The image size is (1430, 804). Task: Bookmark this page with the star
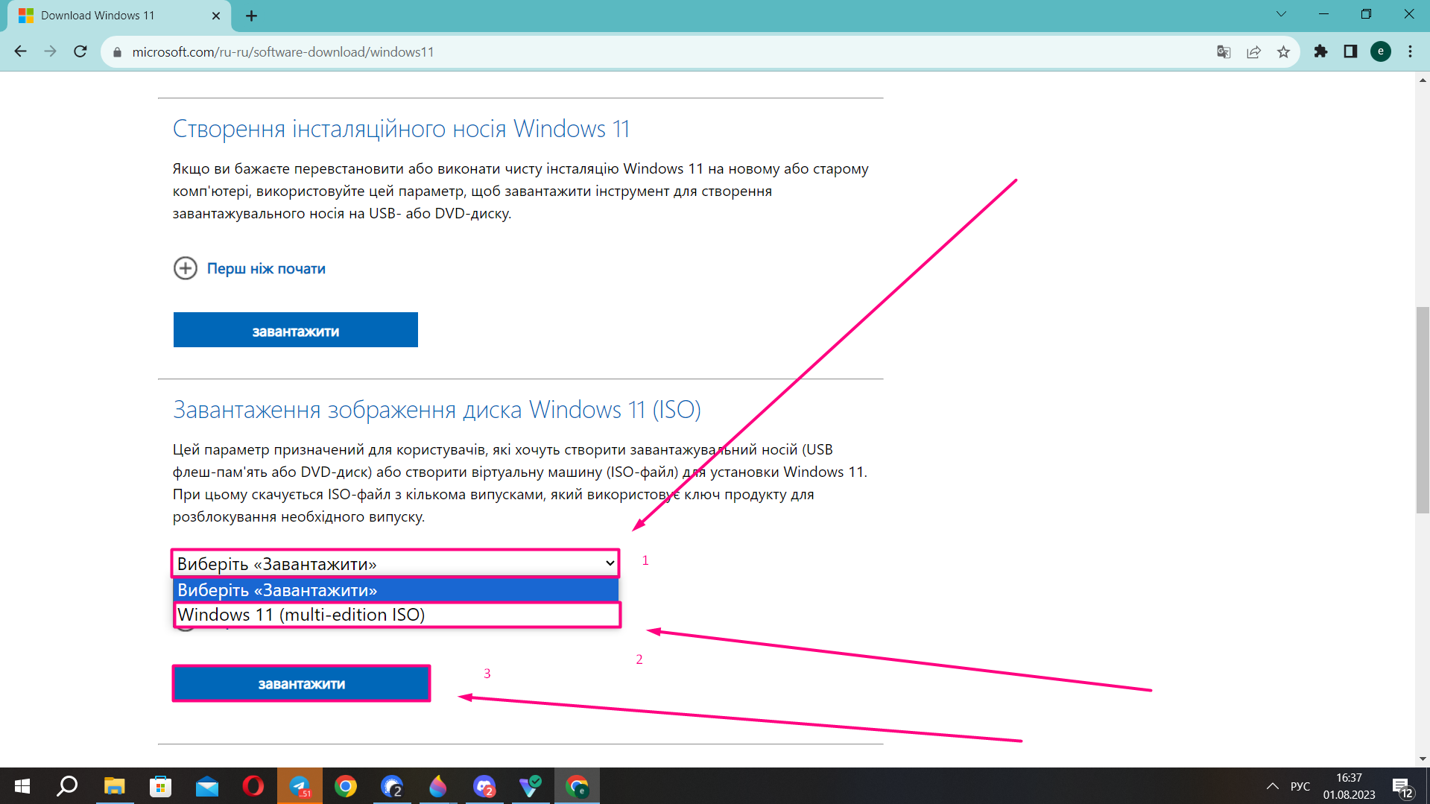pos(1283,51)
